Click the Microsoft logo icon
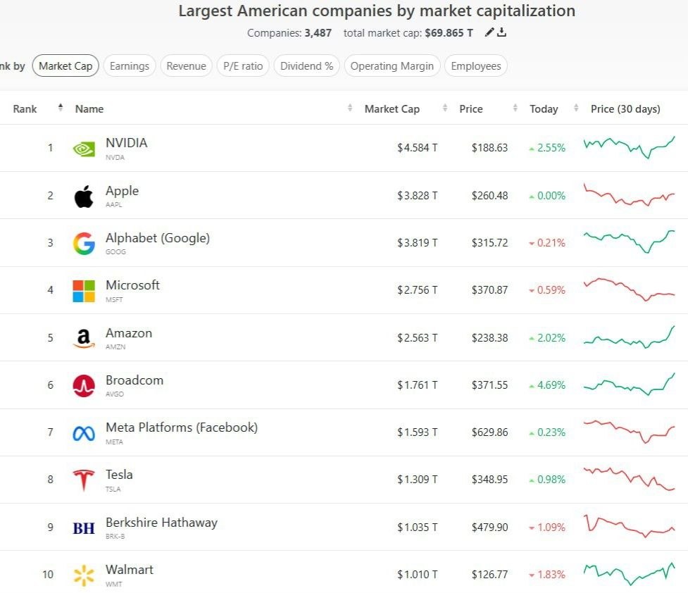 (x=84, y=291)
